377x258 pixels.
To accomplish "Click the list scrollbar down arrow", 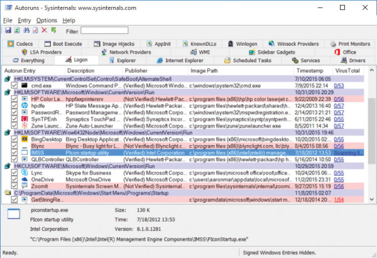I will (371, 199).
